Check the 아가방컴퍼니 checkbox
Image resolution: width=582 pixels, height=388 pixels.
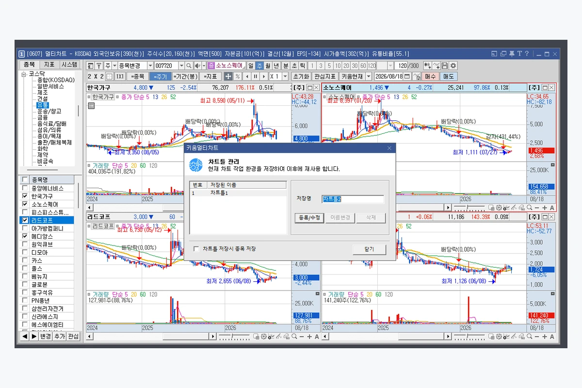pyautogui.click(x=25, y=228)
